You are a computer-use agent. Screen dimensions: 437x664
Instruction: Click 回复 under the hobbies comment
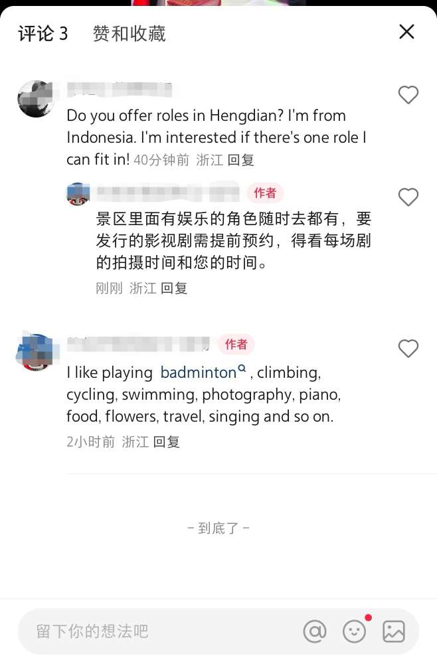point(167,442)
